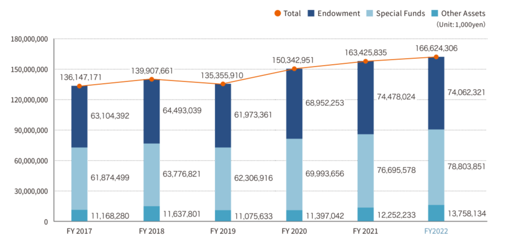Click total value 163,425,835
The height and width of the screenshot is (245, 508).
click(x=365, y=52)
